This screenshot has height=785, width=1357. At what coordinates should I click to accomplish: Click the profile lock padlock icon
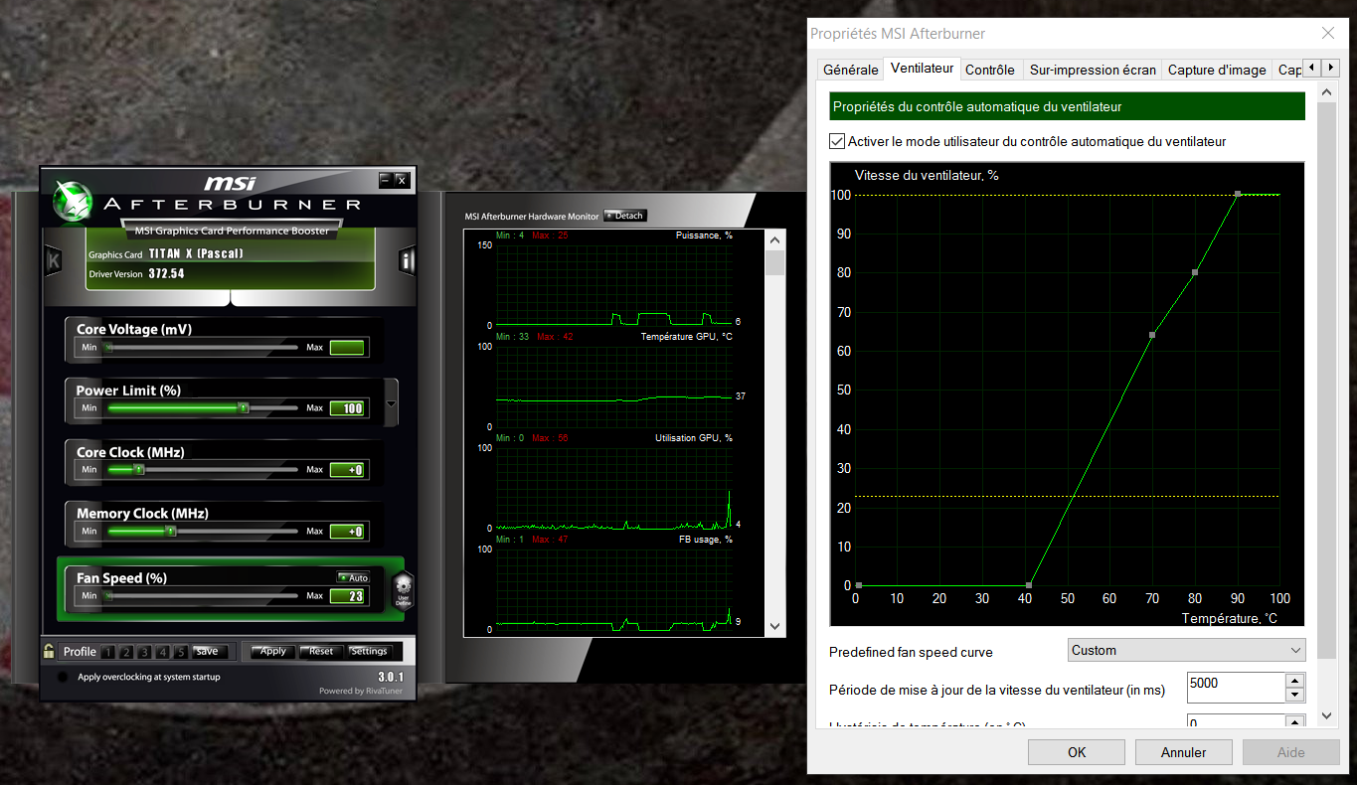coord(49,652)
